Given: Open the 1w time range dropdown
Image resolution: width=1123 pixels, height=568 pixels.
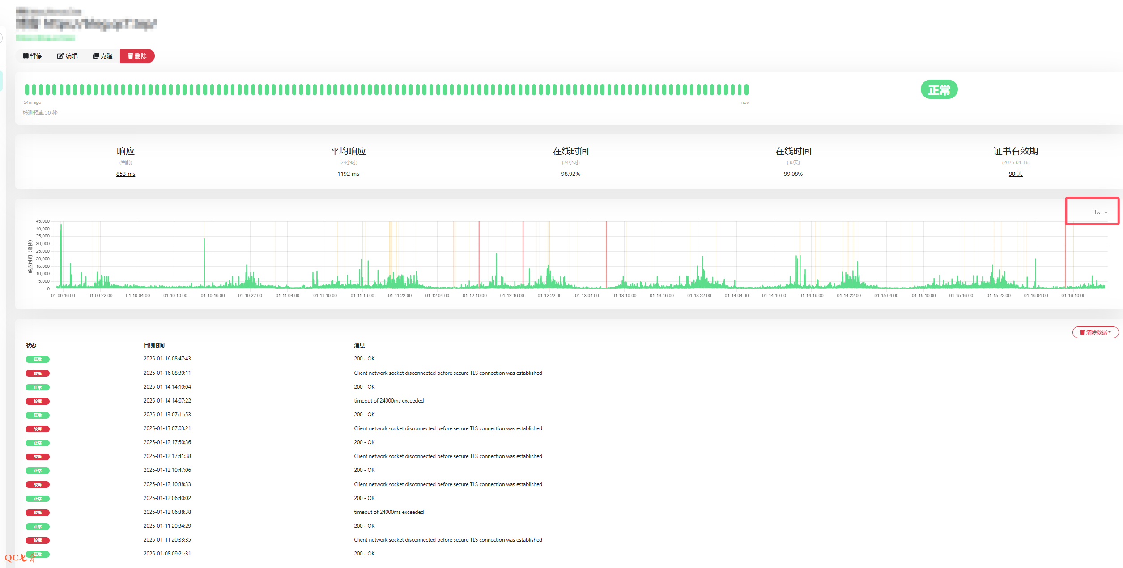Looking at the screenshot, I should (x=1100, y=212).
